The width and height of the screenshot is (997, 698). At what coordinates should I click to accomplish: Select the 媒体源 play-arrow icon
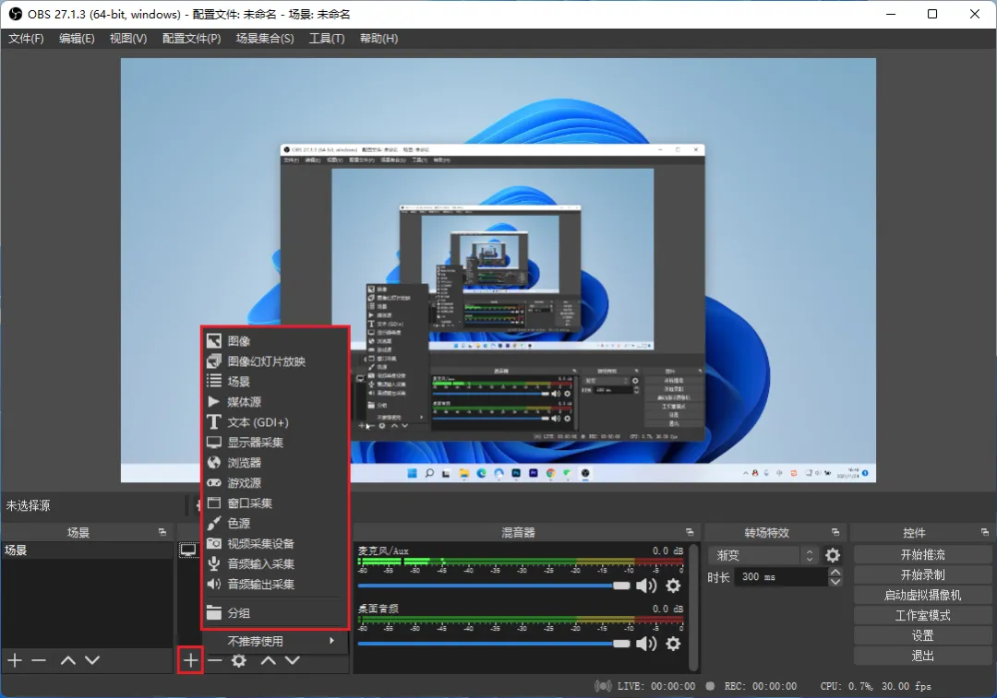(x=214, y=401)
